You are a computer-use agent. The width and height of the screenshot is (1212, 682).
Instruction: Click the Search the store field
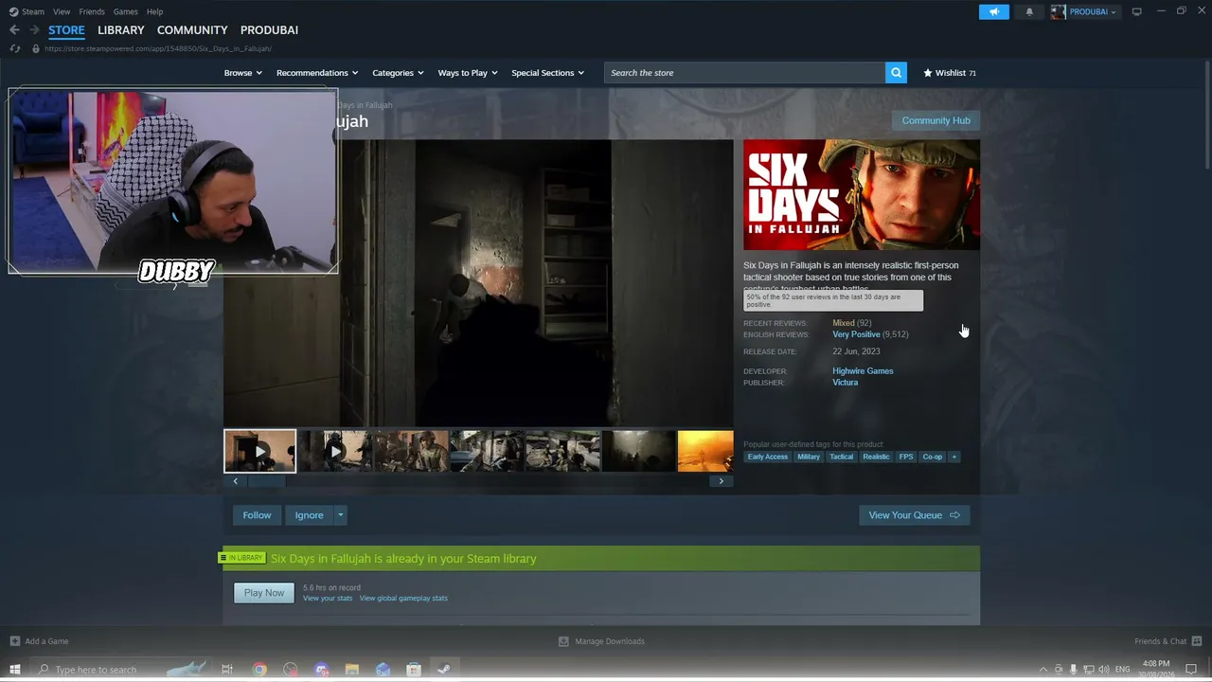coord(744,73)
